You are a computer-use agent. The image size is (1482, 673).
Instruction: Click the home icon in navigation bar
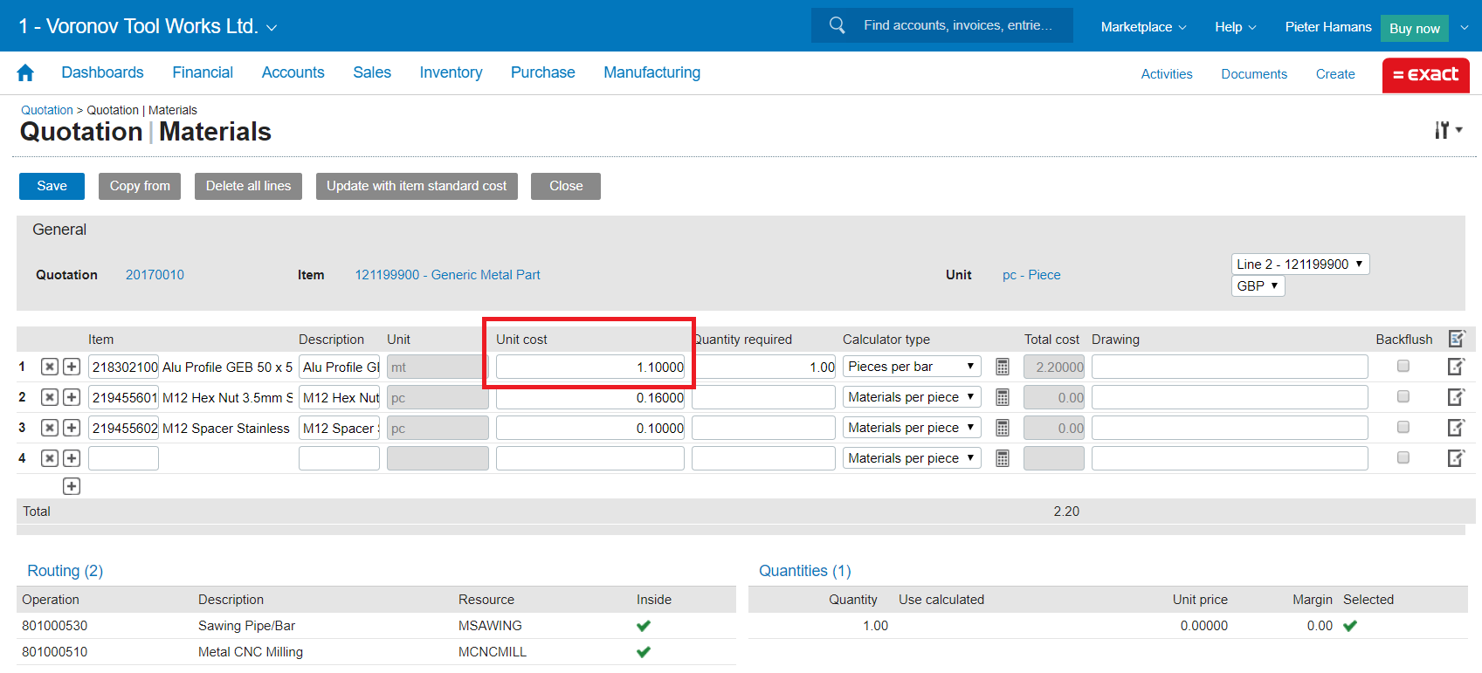tap(25, 73)
